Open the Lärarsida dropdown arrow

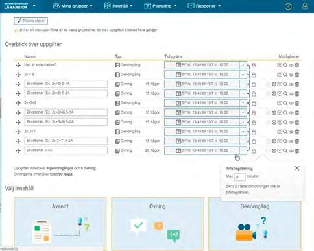tap(34, 6)
